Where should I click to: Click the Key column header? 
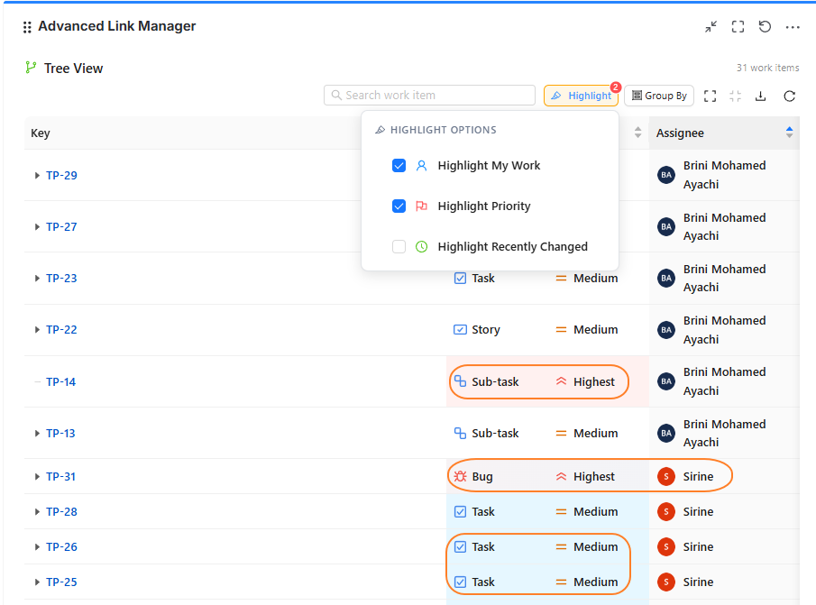[41, 133]
